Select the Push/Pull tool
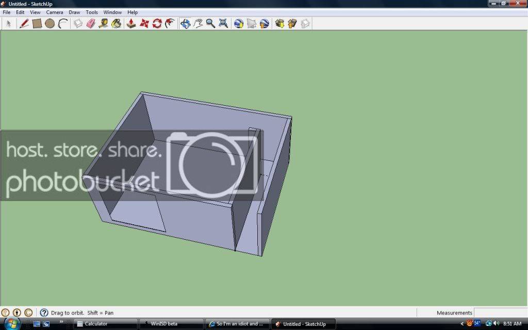 click(131, 24)
